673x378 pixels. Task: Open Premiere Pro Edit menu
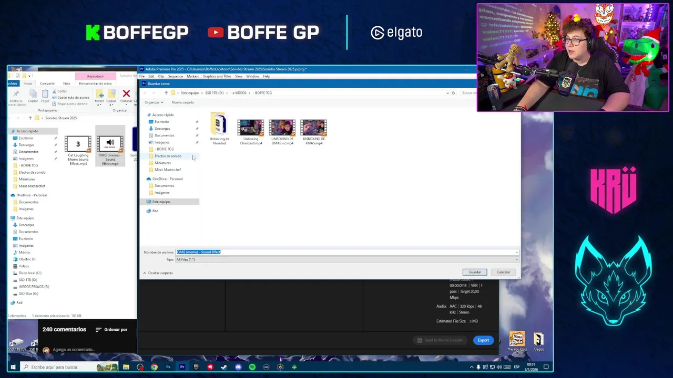(x=151, y=77)
